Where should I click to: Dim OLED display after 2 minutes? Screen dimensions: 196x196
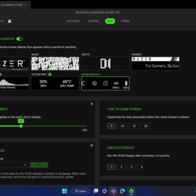(x=121, y=167)
